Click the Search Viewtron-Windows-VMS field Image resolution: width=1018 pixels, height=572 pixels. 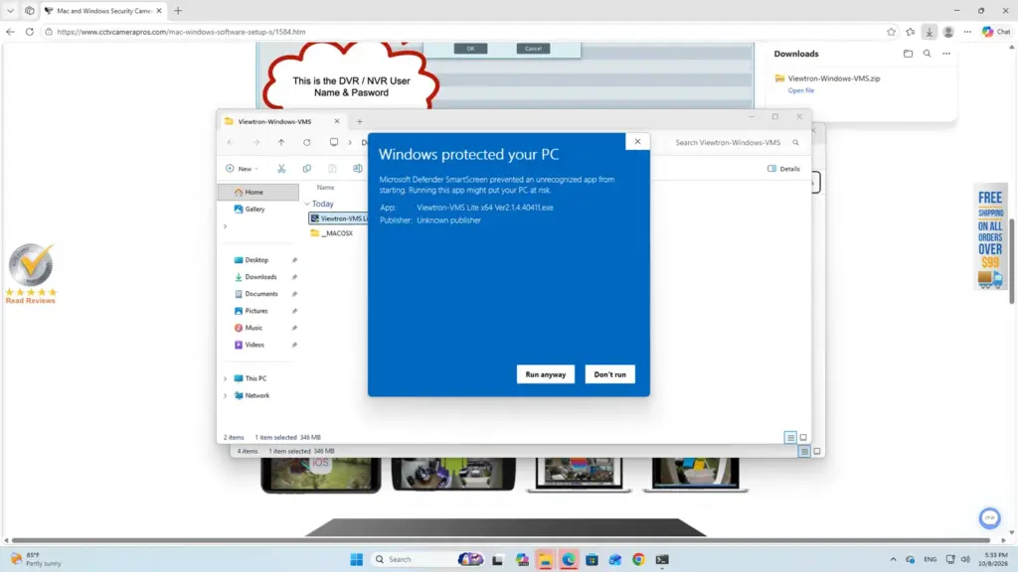point(736,142)
